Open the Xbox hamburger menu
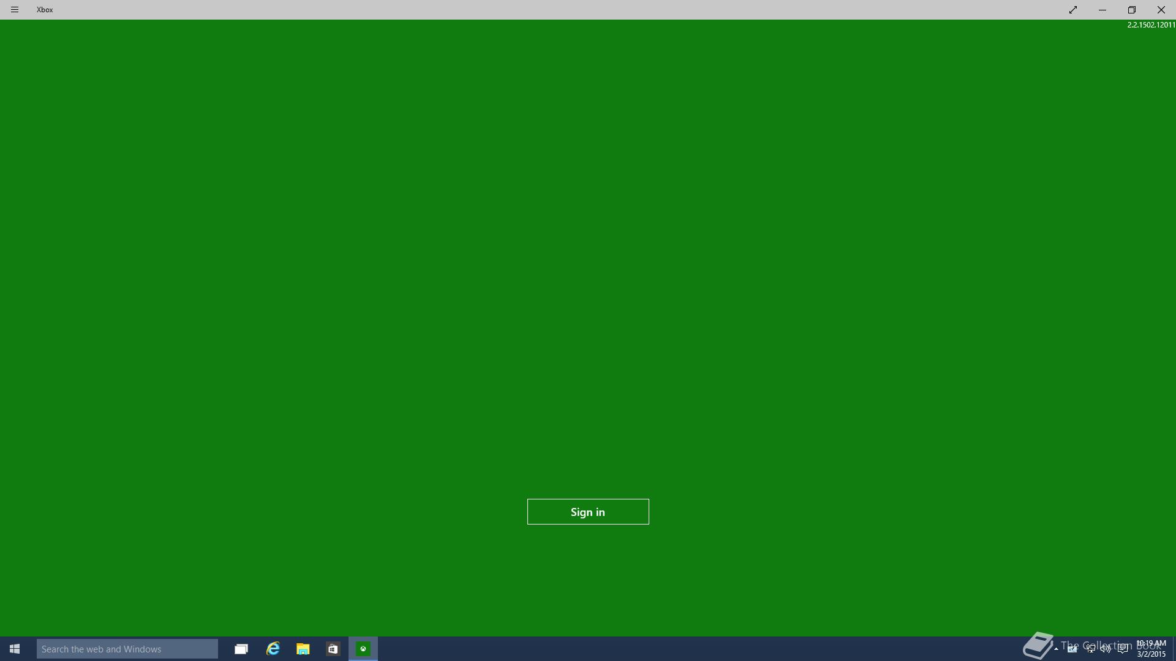The width and height of the screenshot is (1176, 661). 15,10
